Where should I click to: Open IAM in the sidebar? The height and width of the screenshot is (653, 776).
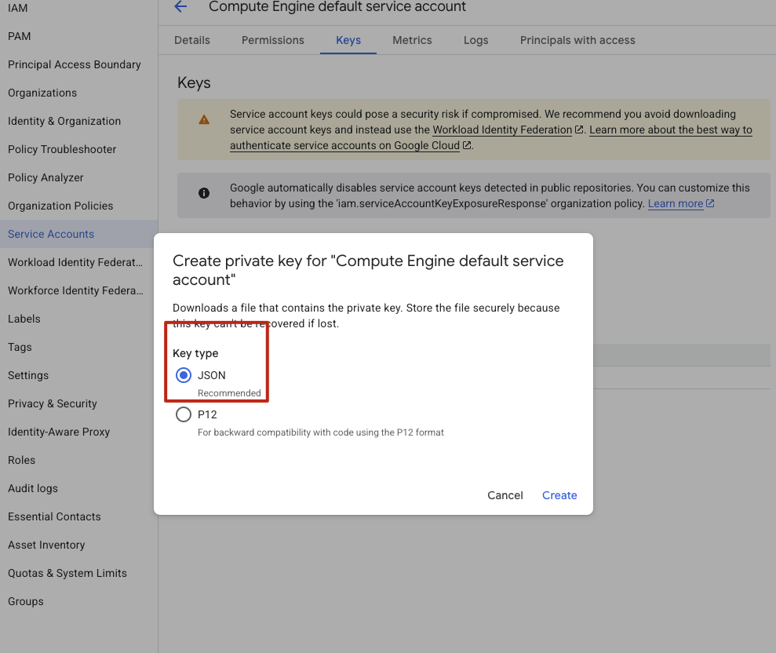(18, 8)
